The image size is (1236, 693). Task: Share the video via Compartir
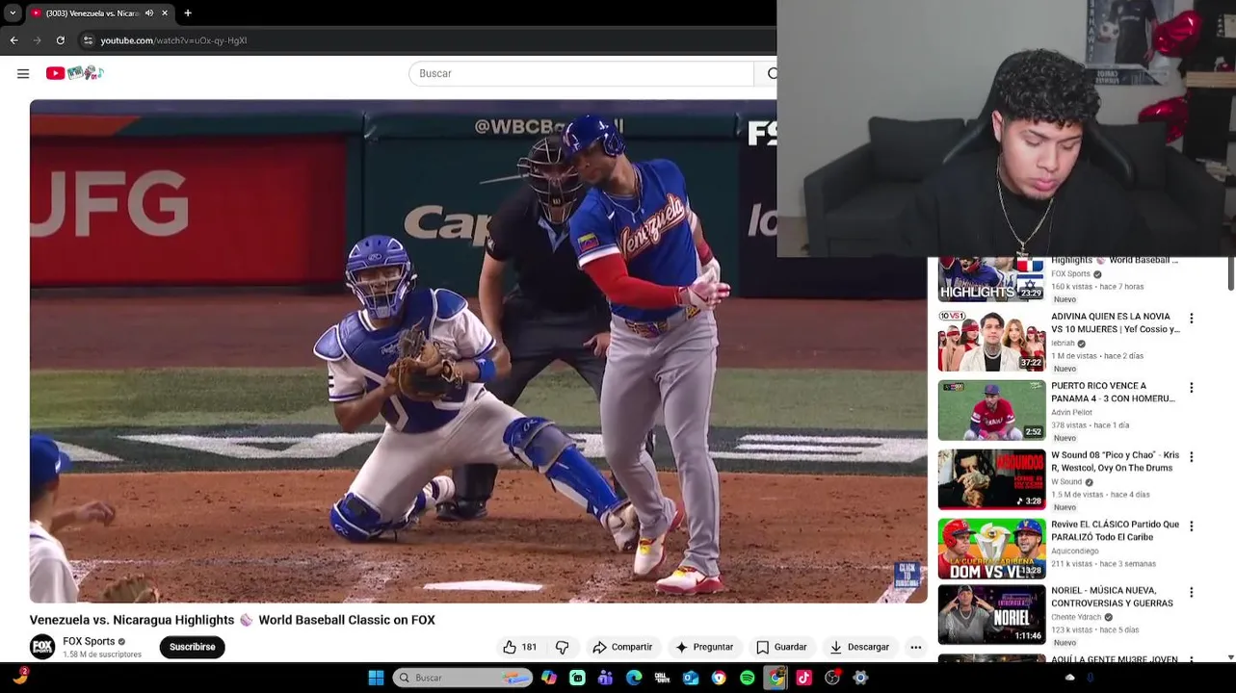[x=622, y=647]
